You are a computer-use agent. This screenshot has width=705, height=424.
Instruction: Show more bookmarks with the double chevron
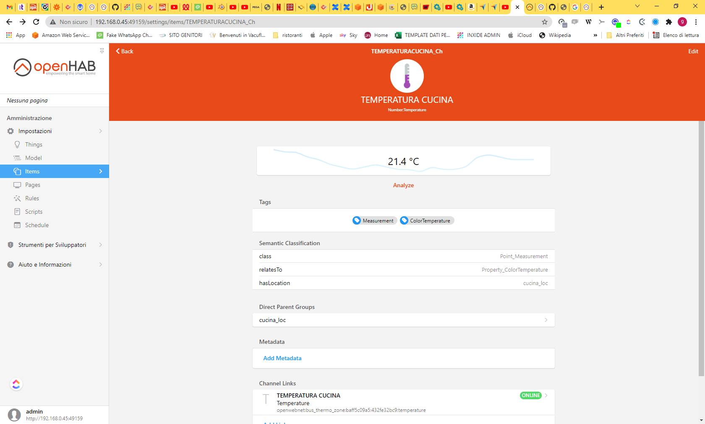[595, 35]
